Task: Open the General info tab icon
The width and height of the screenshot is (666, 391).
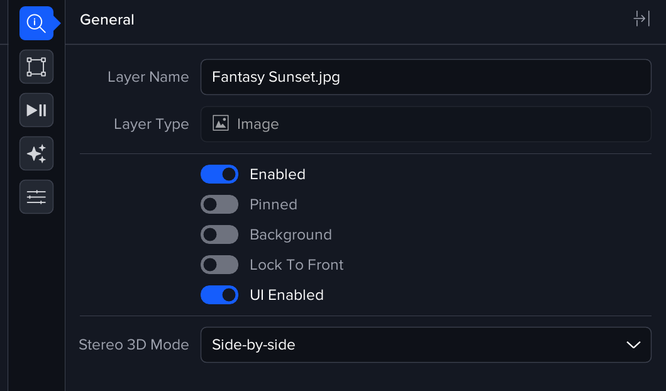Action: (x=36, y=23)
